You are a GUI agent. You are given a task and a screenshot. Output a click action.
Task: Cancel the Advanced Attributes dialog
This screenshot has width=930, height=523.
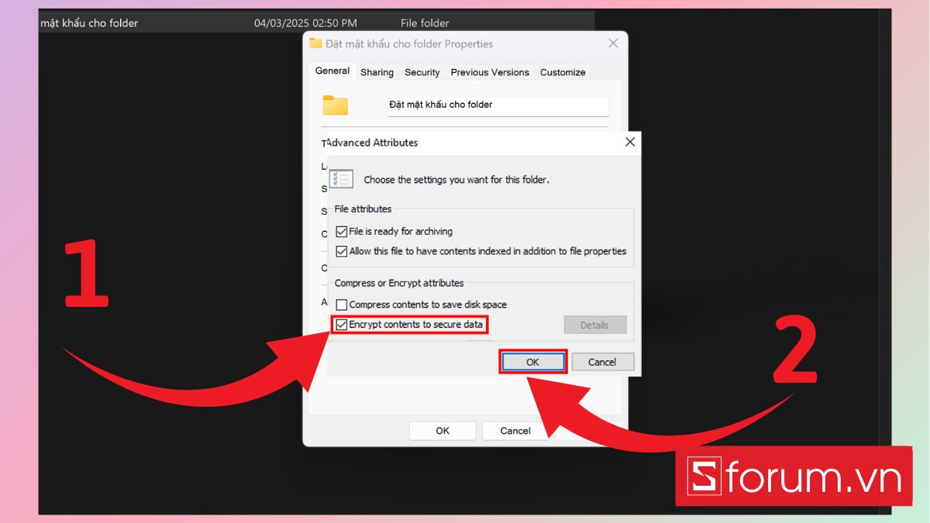[602, 362]
